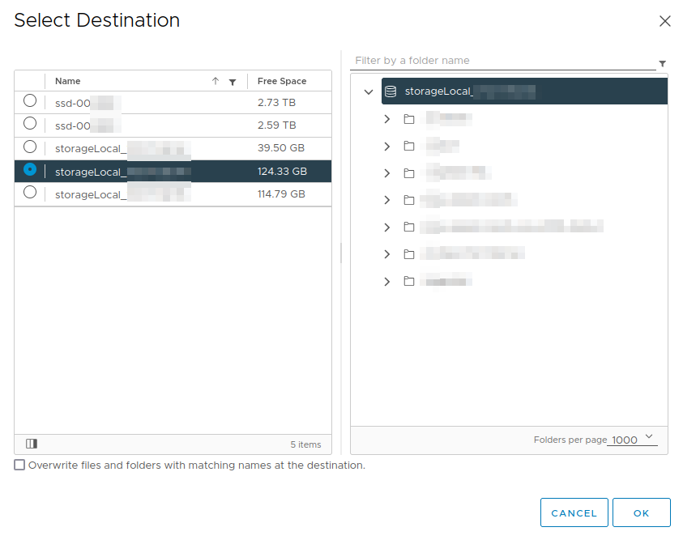Click the filter funnel icon in Name column
The width and height of the screenshot is (683, 540).
pyautogui.click(x=233, y=81)
